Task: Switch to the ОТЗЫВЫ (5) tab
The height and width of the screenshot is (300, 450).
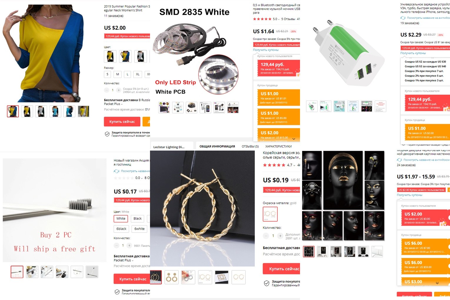Action: [250, 146]
